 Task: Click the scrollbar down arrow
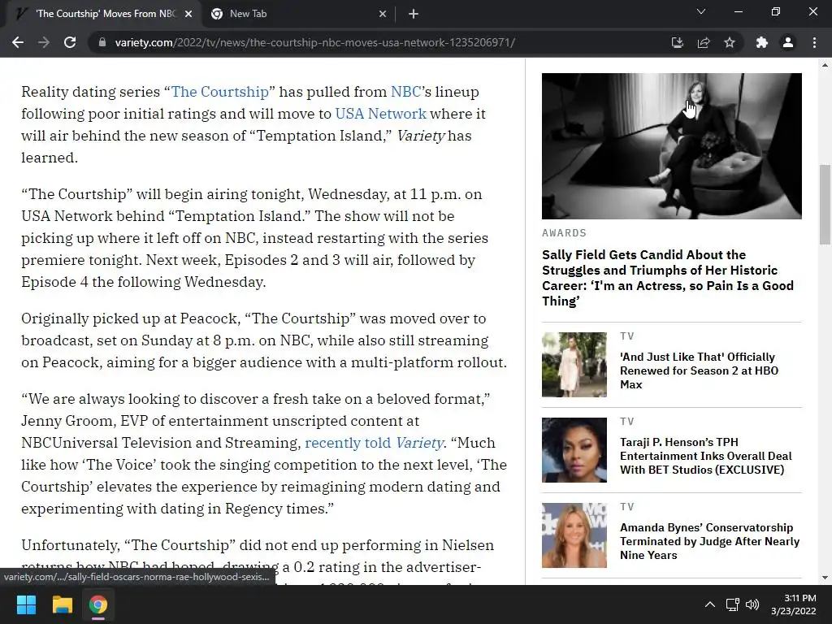pos(825,578)
